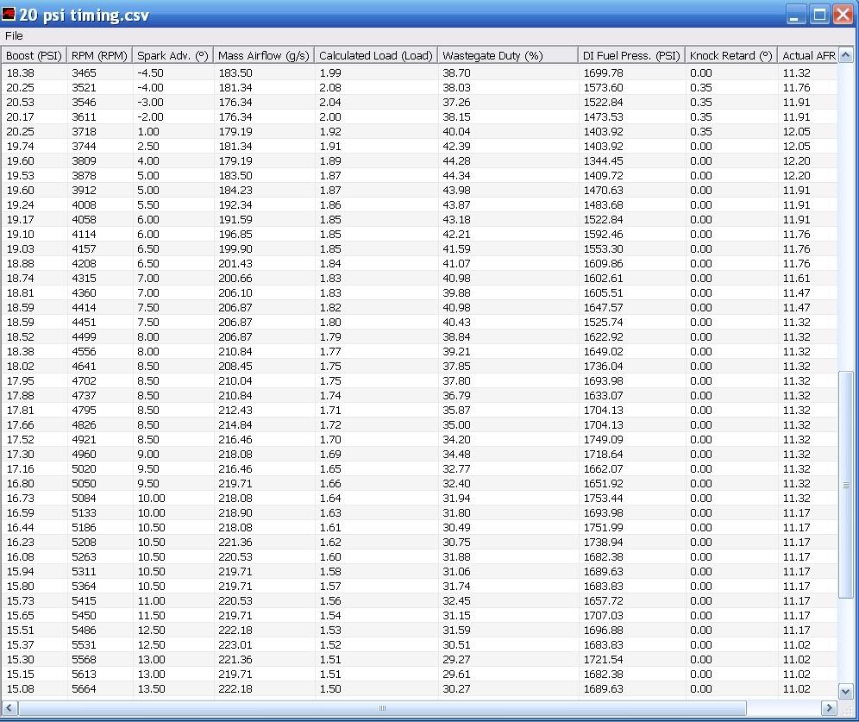Sort by the Boost (PSI) column header
This screenshot has height=722, width=859.
pos(34,55)
